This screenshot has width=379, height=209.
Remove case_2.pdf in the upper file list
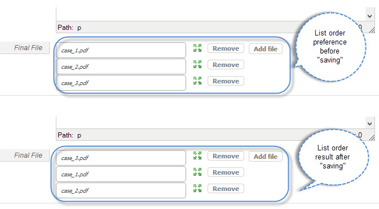(226, 65)
